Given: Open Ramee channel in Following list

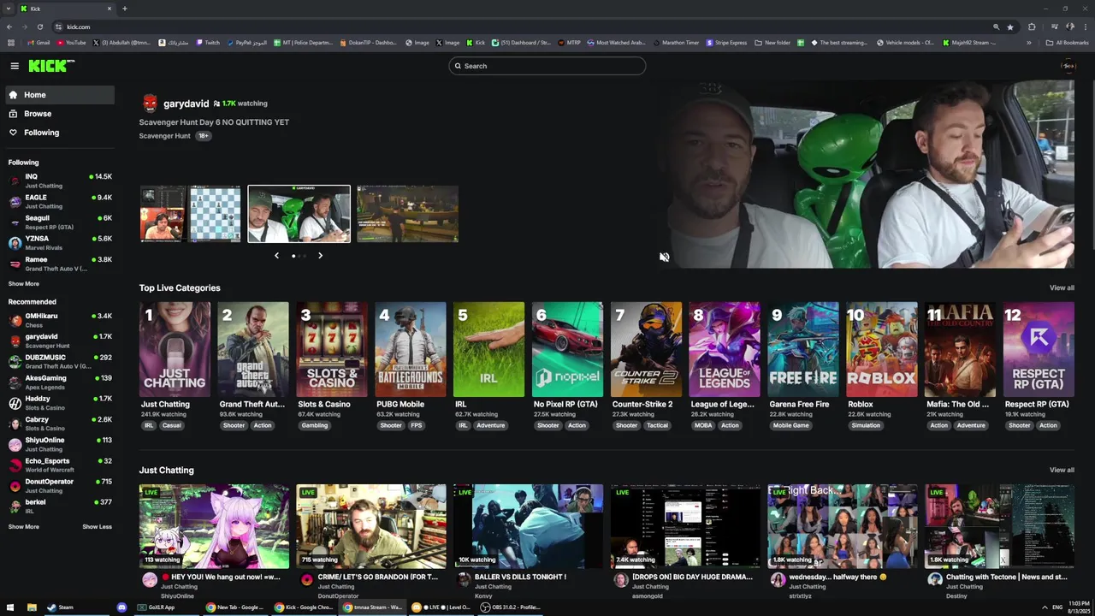Looking at the screenshot, I should (x=59, y=264).
